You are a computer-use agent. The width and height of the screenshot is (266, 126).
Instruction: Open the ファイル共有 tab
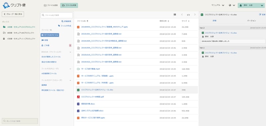(x=69, y=5)
